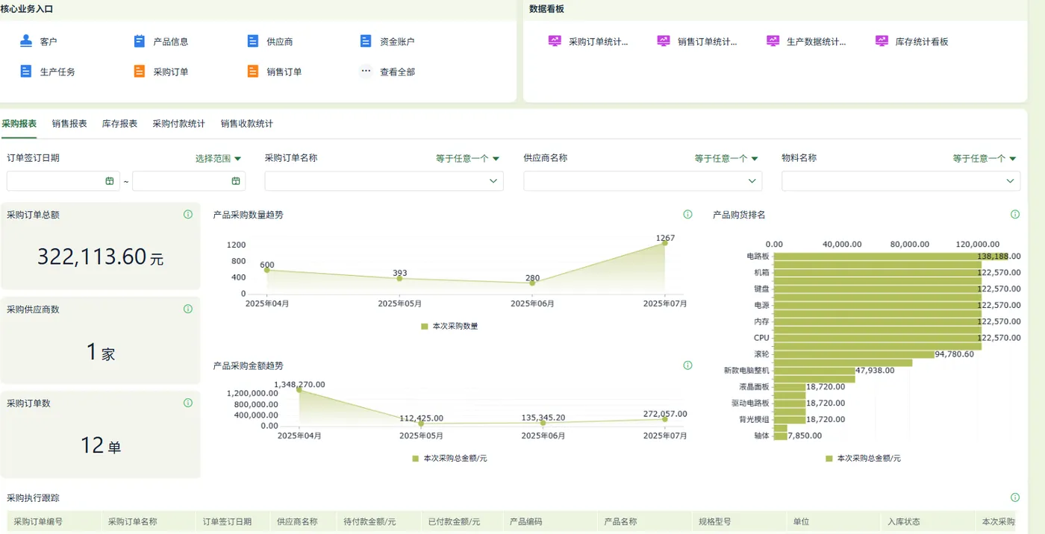
Task: Click the 查看全部 ellipsis icon
Action: (x=366, y=72)
